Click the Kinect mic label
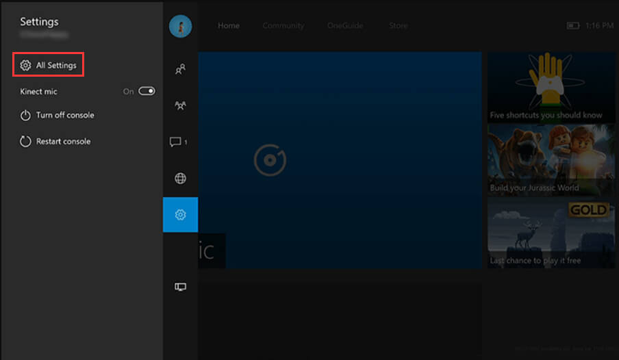 point(38,92)
